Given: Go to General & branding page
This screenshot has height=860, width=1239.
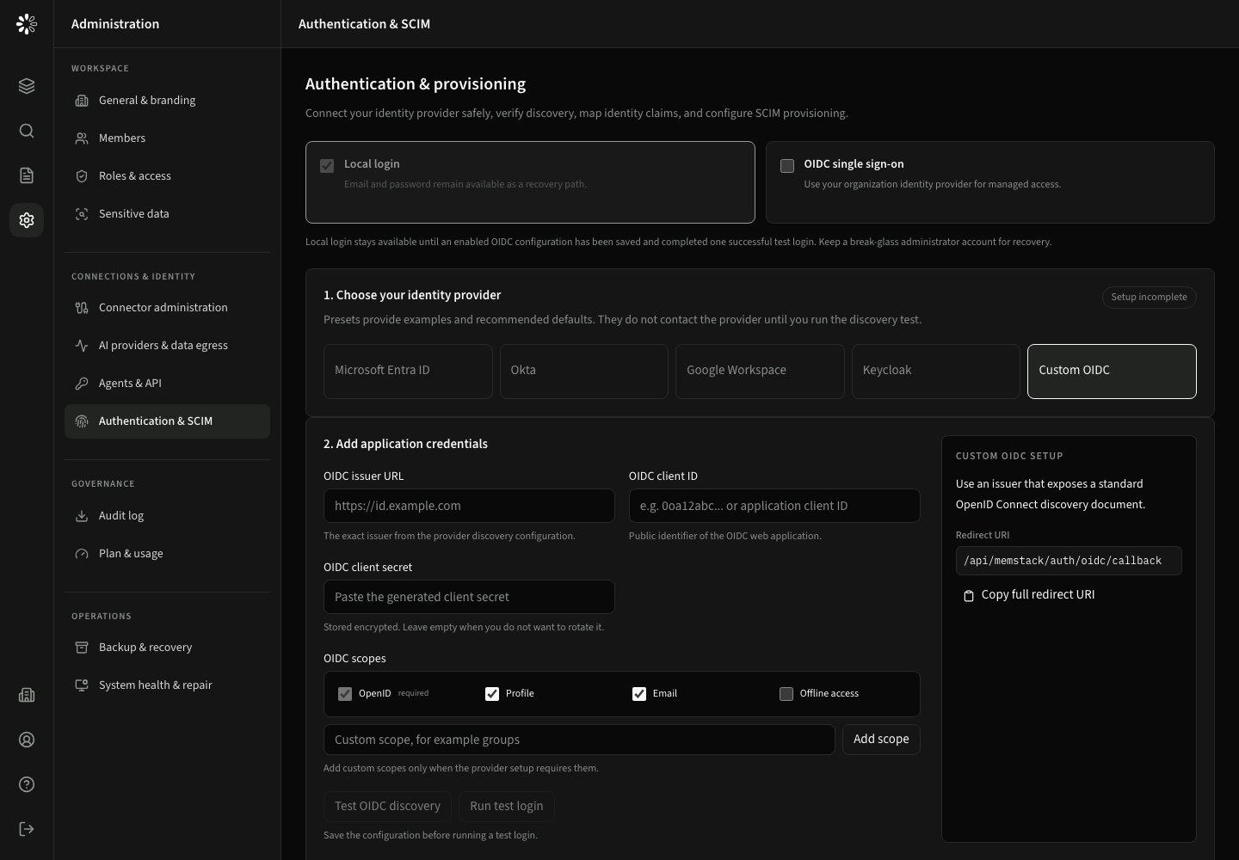Looking at the screenshot, I should pos(167,101).
